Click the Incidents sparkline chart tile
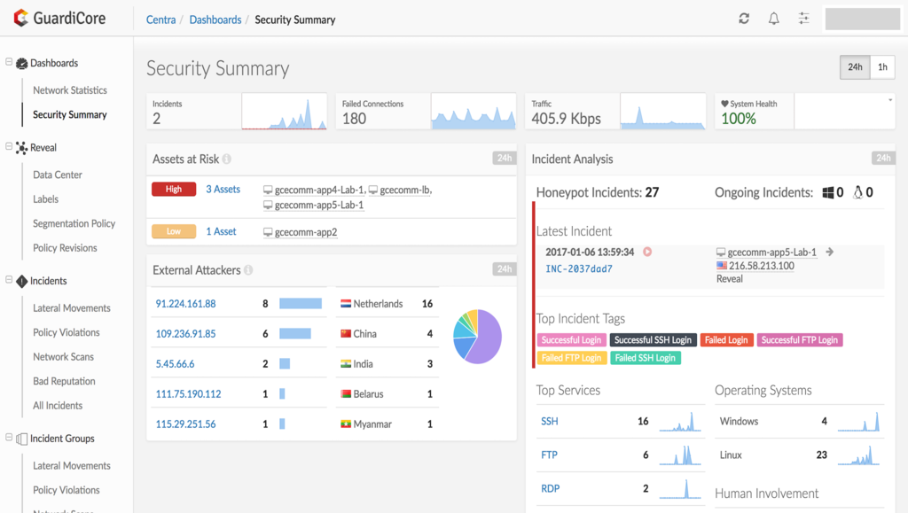This screenshot has width=908, height=513. (x=237, y=111)
